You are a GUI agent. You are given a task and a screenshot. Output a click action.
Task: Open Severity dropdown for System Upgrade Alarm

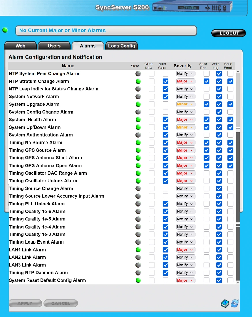pyautogui.click(x=186, y=104)
